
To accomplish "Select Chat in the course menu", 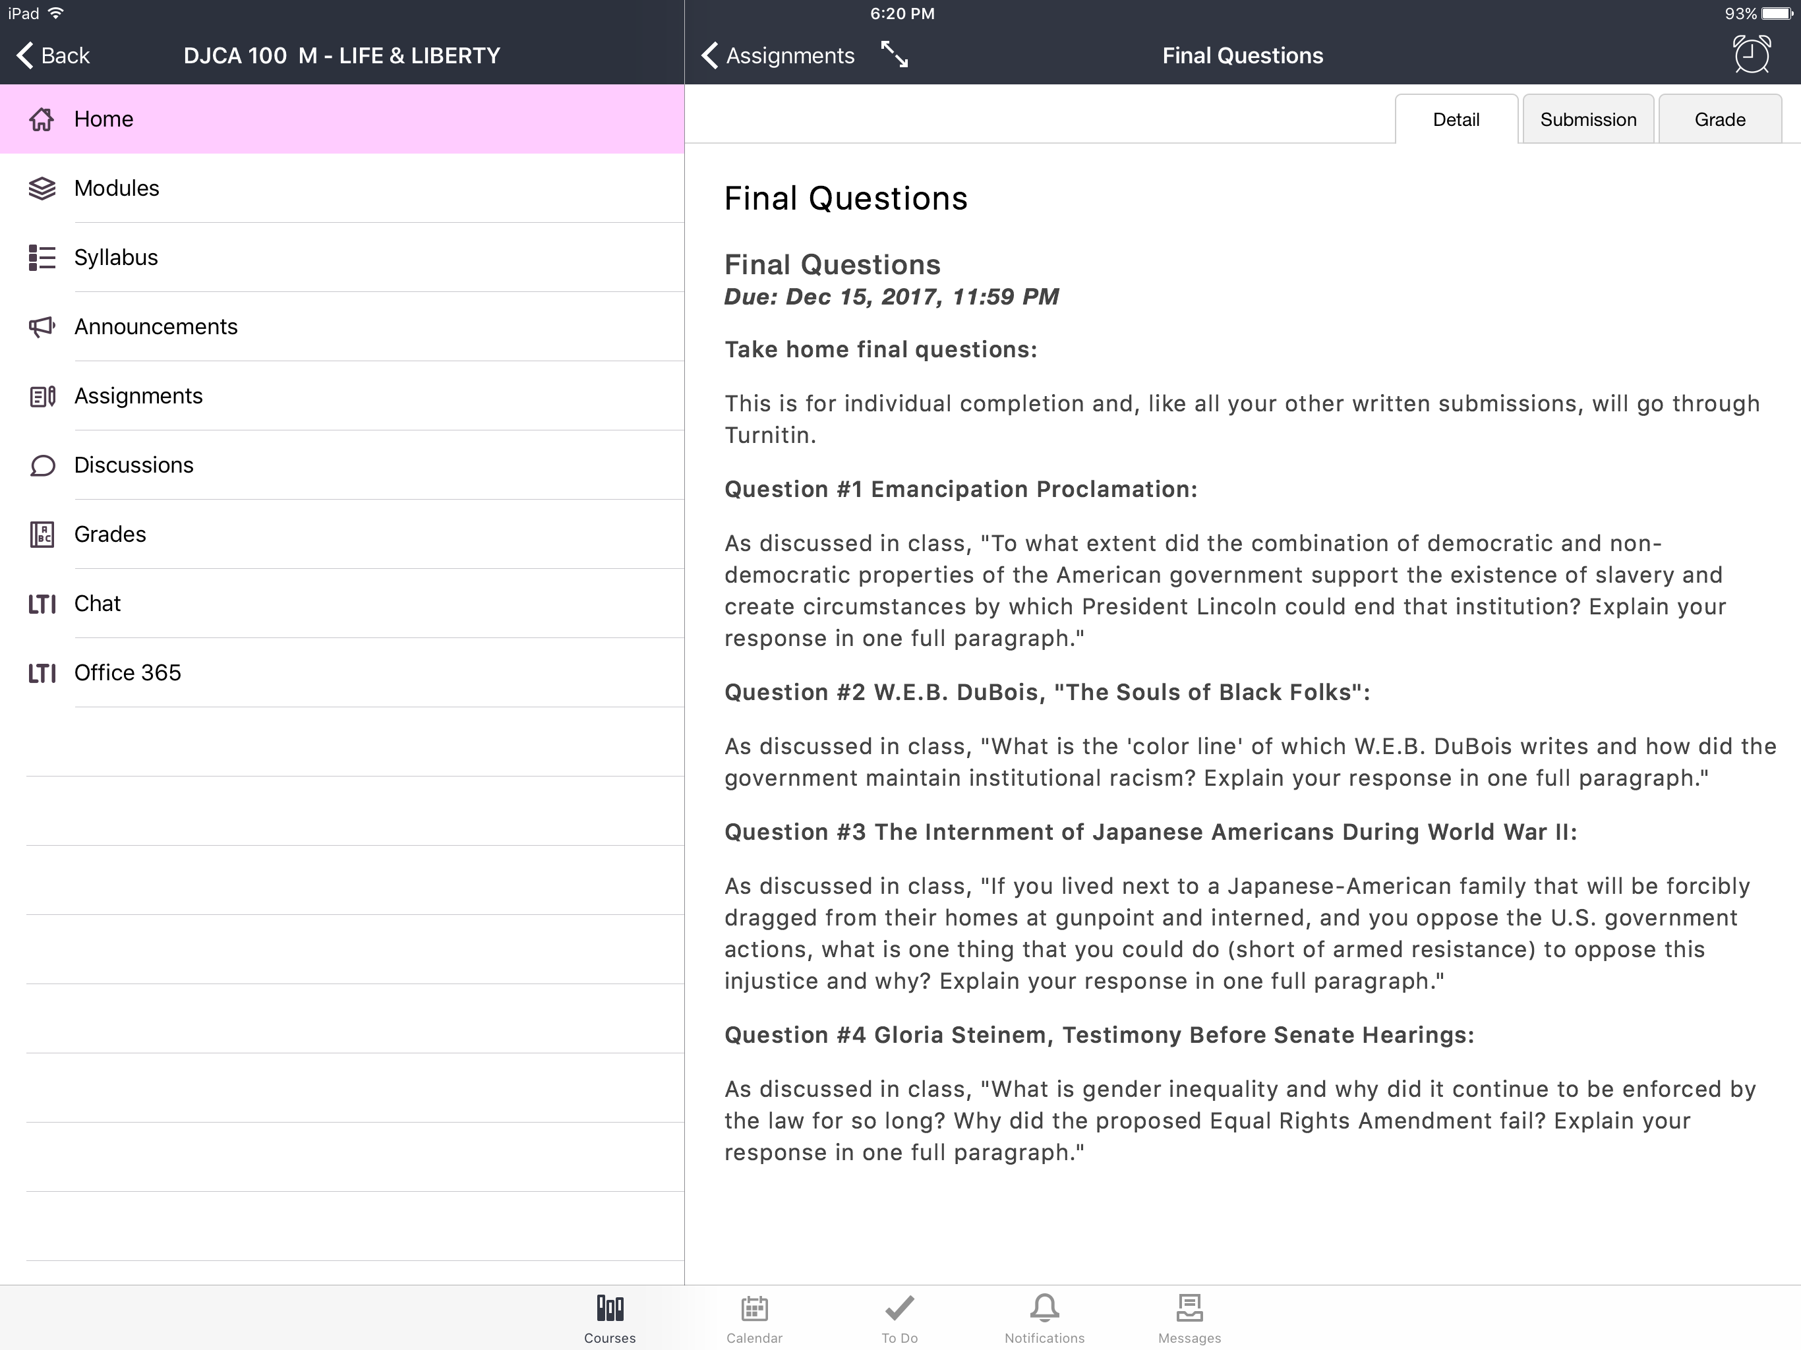I will pyautogui.click(x=342, y=603).
